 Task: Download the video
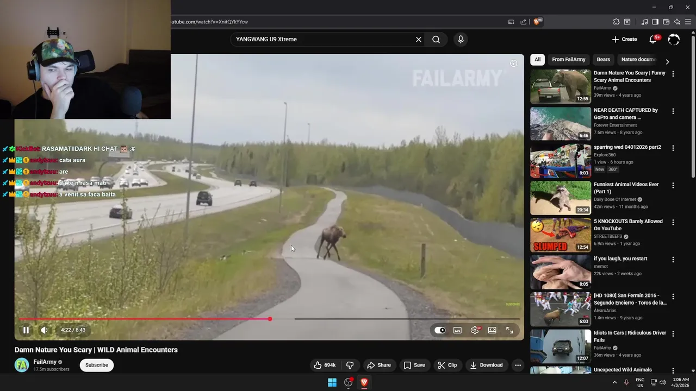[x=487, y=365]
